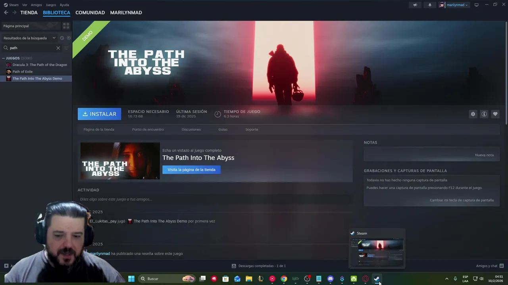Collapse the JUEGOS category
This screenshot has width=508, height=285.
[4, 58]
